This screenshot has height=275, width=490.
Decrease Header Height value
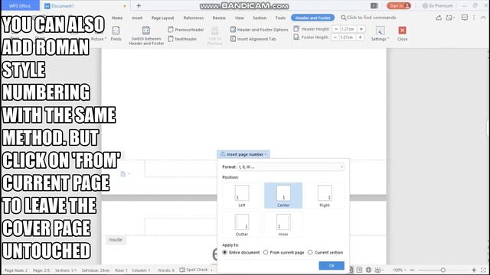(336, 29)
